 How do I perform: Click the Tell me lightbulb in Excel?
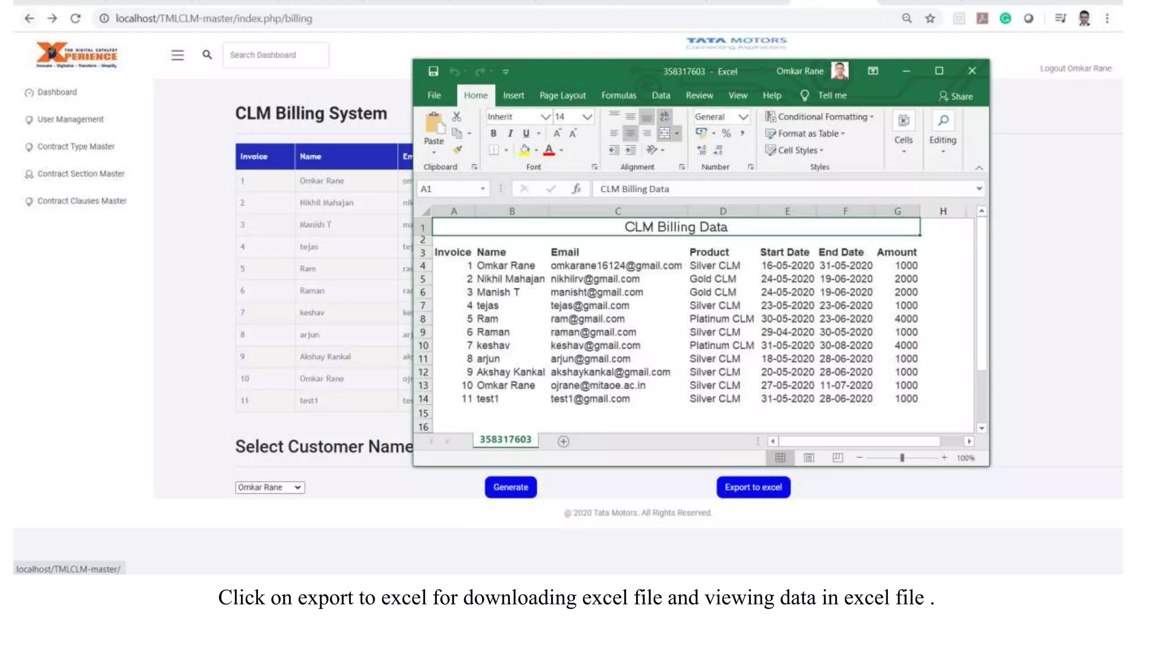(x=804, y=95)
